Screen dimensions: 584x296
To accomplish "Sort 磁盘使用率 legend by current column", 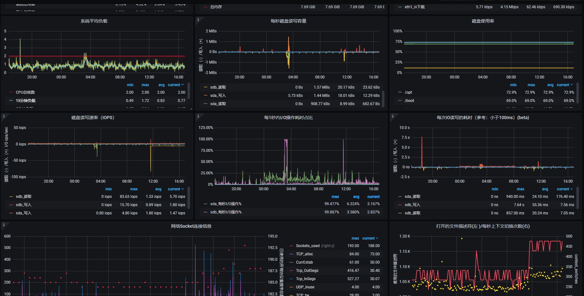I will (x=565, y=85).
